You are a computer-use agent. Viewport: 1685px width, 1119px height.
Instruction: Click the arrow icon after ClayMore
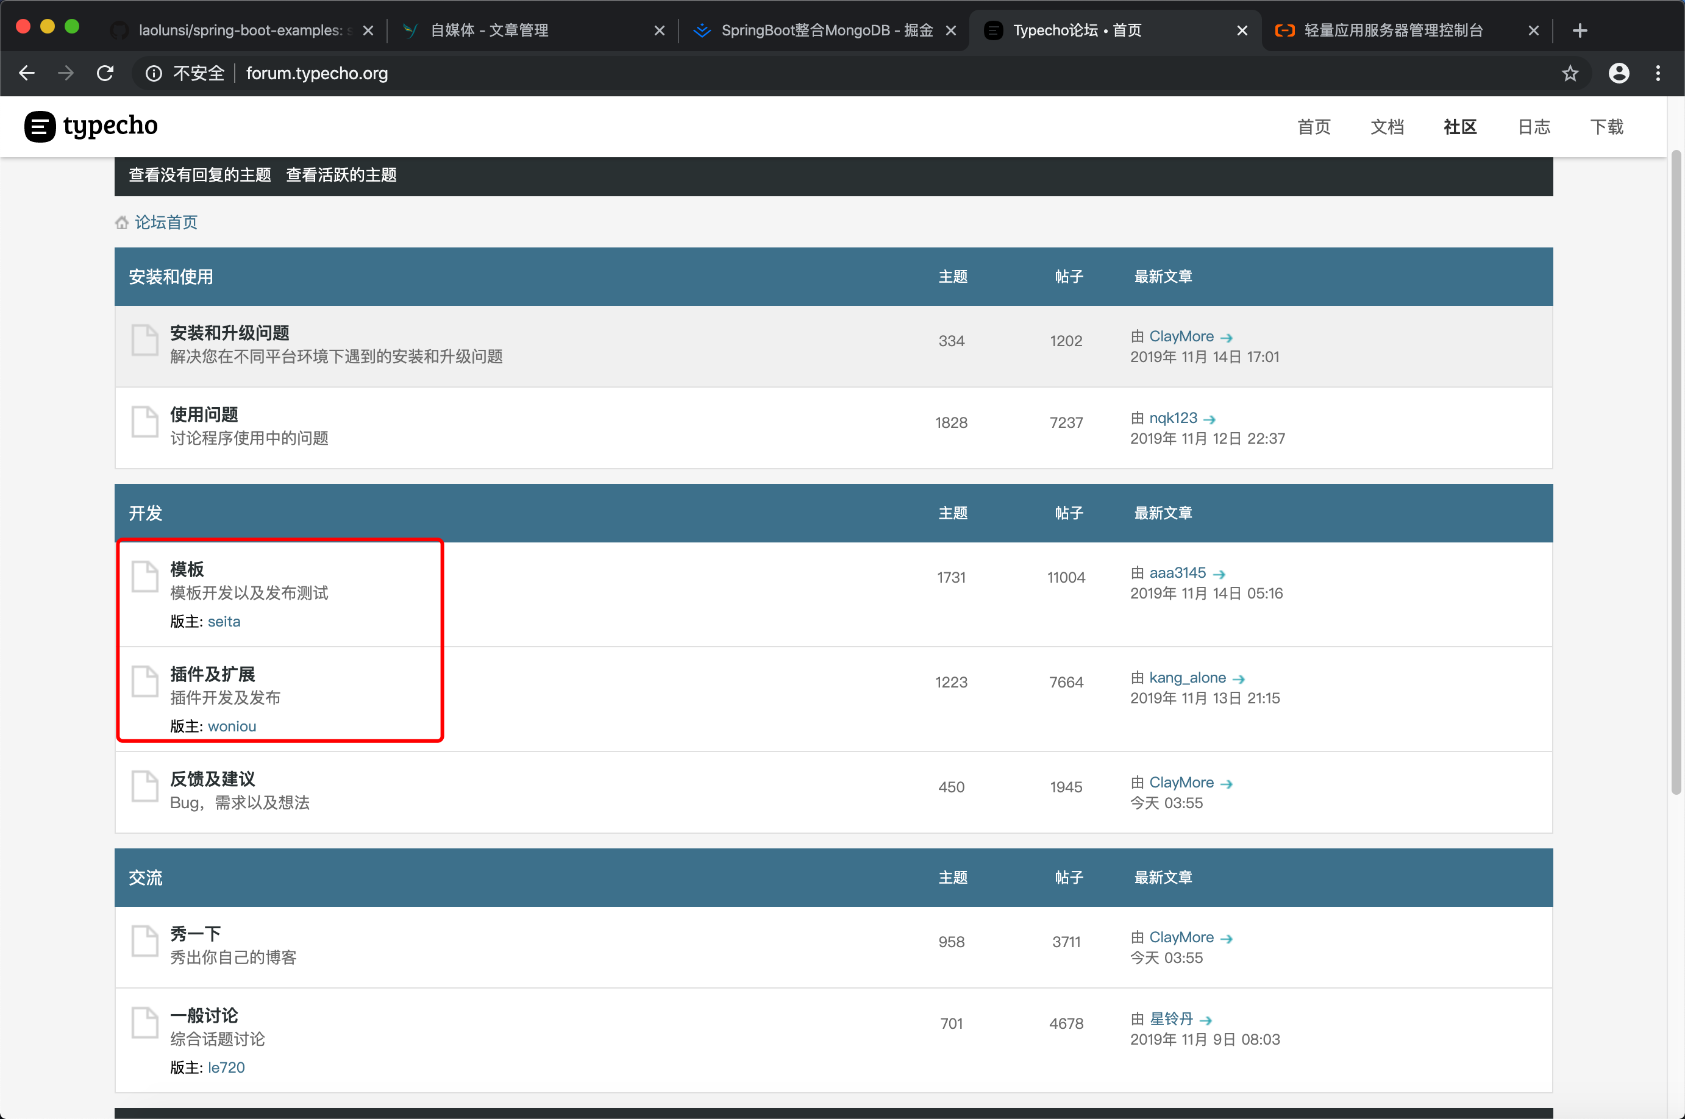pos(1228,336)
